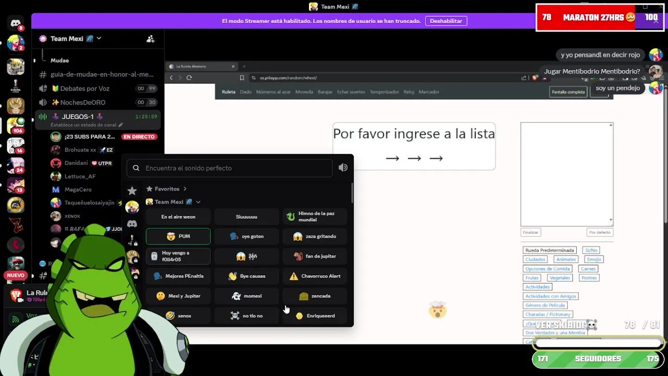668x376 pixels.
Task: Select the Animales preset list
Action: (x=566, y=260)
